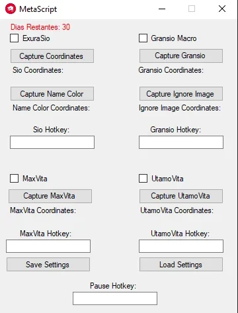
Task: Click the Capture Gransio button
Action: click(x=181, y=56)
